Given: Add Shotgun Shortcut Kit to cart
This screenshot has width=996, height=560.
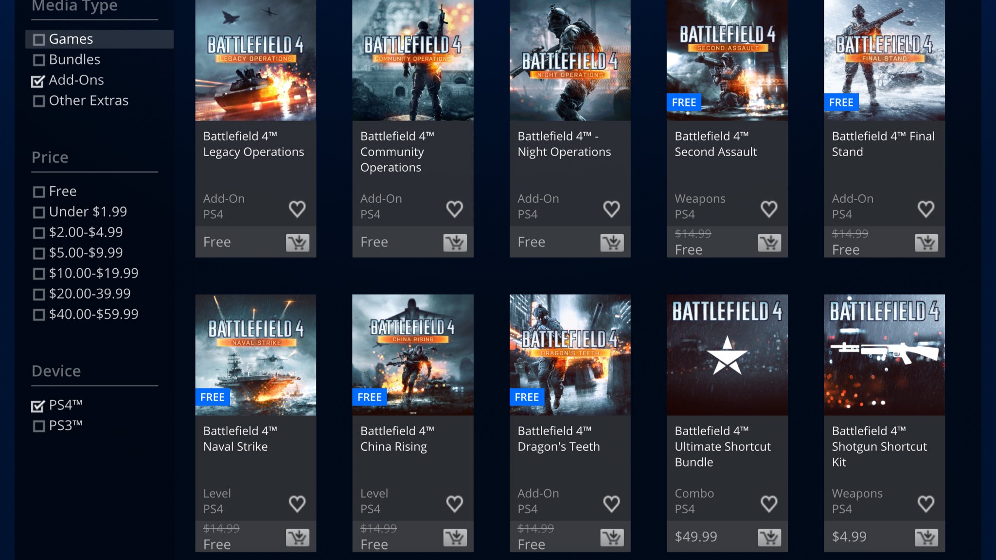Looking at the screenshot, I should [x=926, y=537].
